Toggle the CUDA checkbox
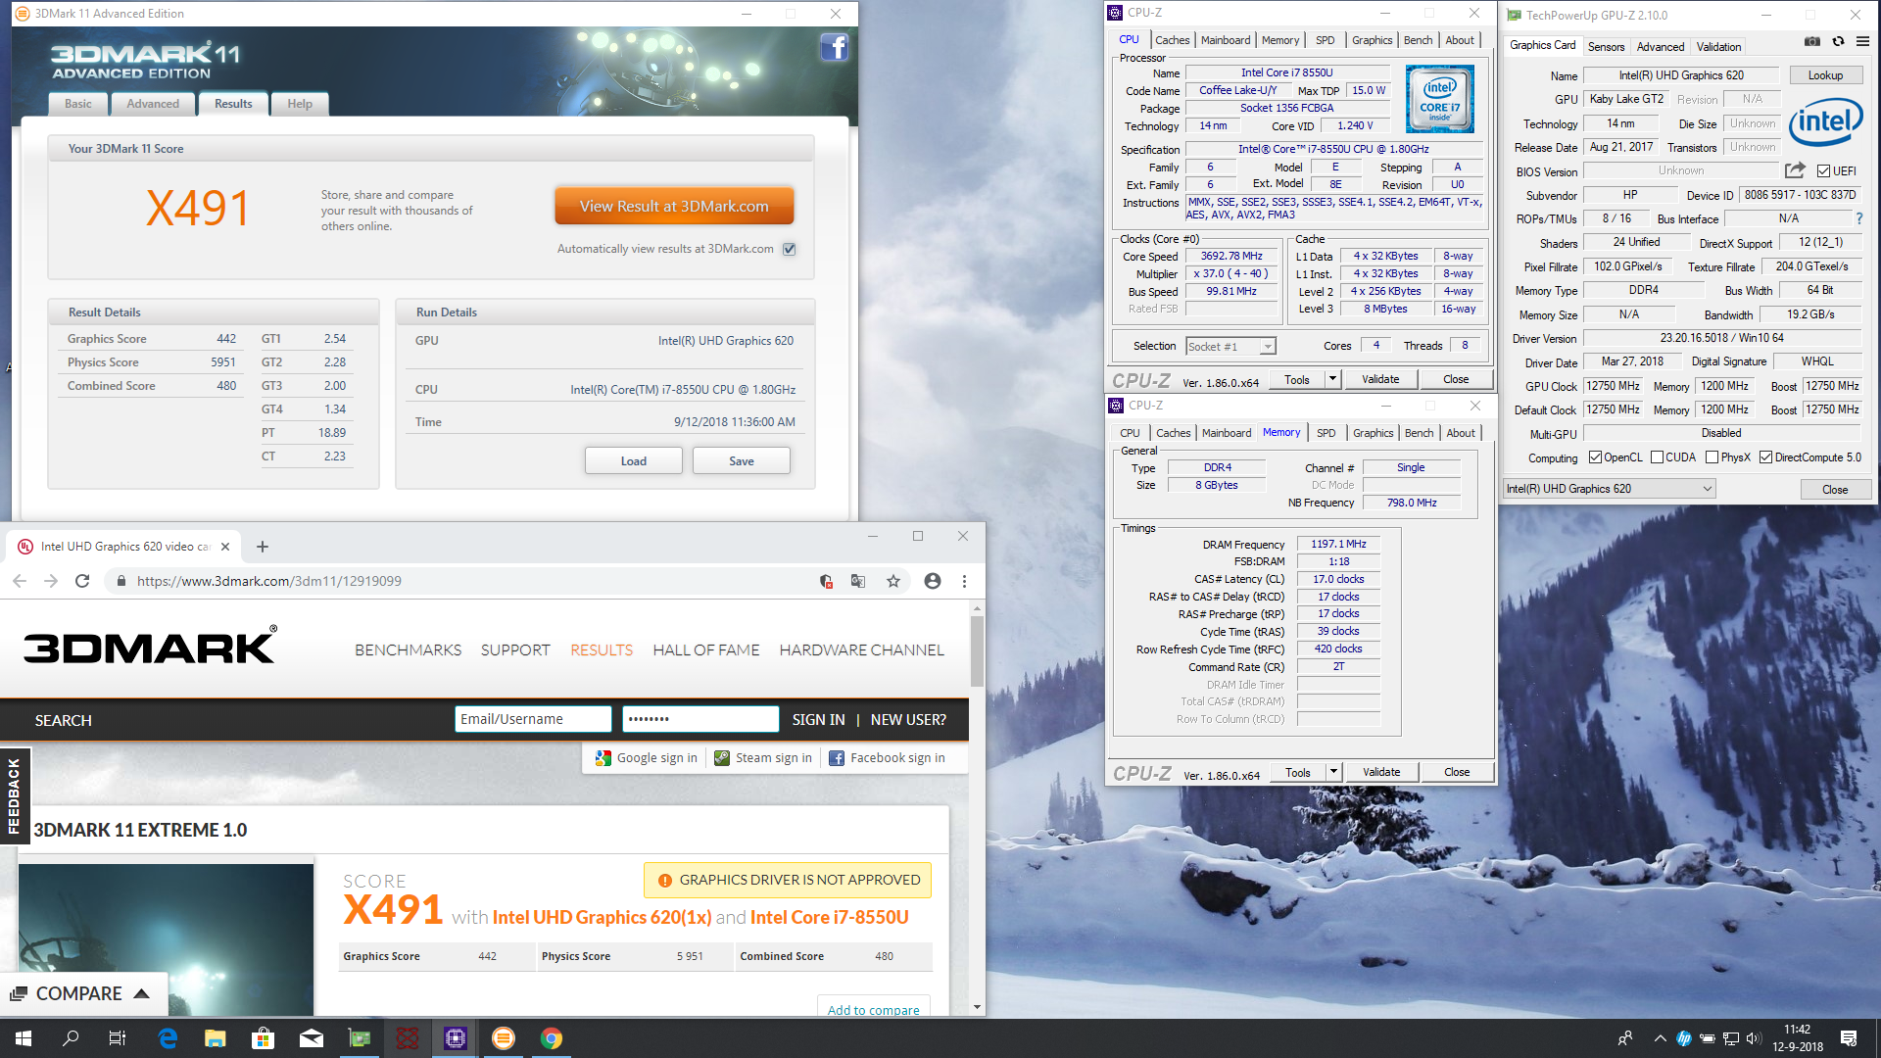The width and height of the screenshot is (1881, 1058). pyautogui.click(x=1657, y=457)
